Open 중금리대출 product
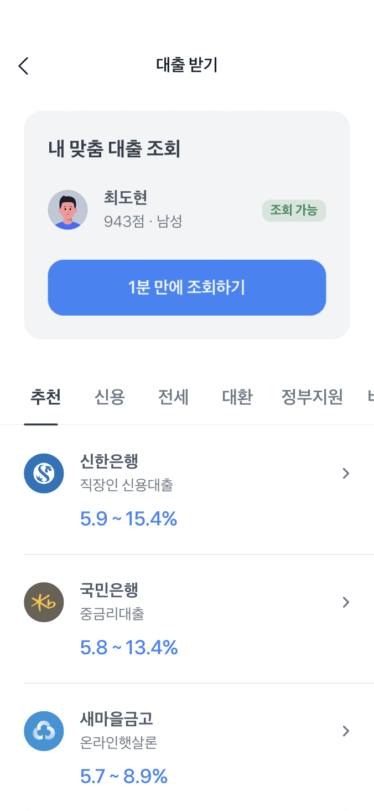Viewport: 374px width, 811px height. point(112,614)
